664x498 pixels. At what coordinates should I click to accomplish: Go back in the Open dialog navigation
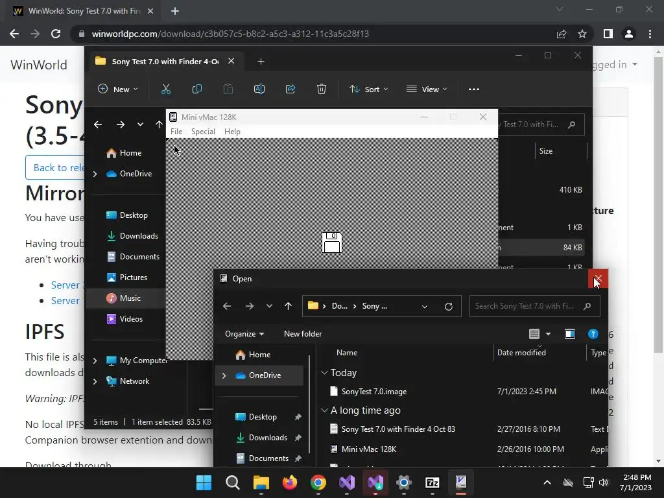(227, 306)
